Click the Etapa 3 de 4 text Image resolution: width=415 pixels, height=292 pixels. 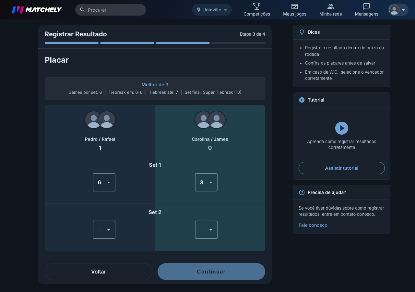pos(252,34)
